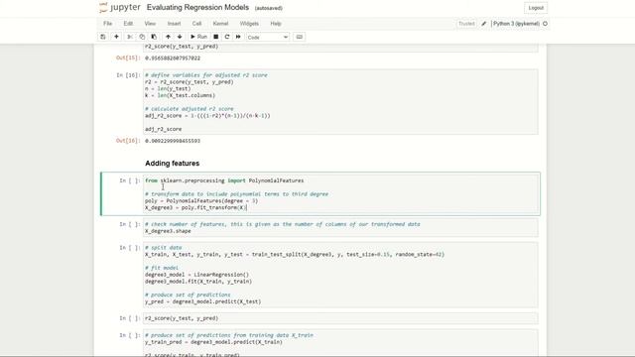This screenshot has width=635, height=357.
Task: Click the Jupyter logo
Action: click(120, 8)
